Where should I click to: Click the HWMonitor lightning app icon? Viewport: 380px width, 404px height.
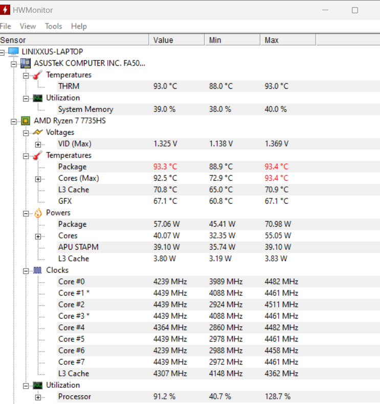[x=5, y=10]
